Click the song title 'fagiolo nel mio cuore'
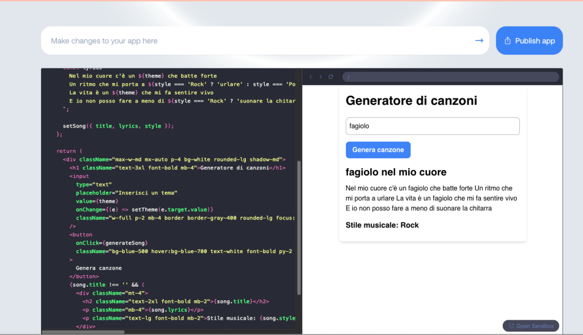 coord(396,172)
